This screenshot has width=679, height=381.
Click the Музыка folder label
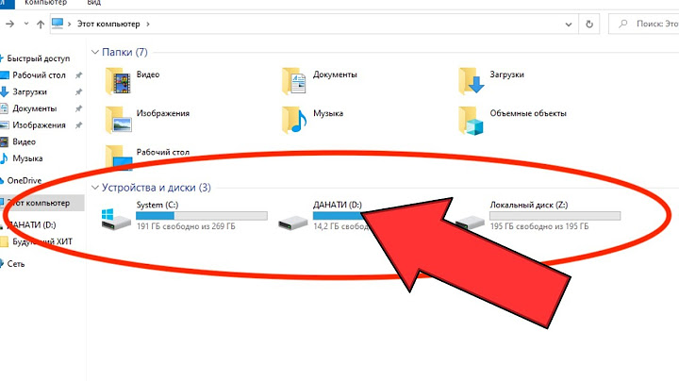[328, 113]
